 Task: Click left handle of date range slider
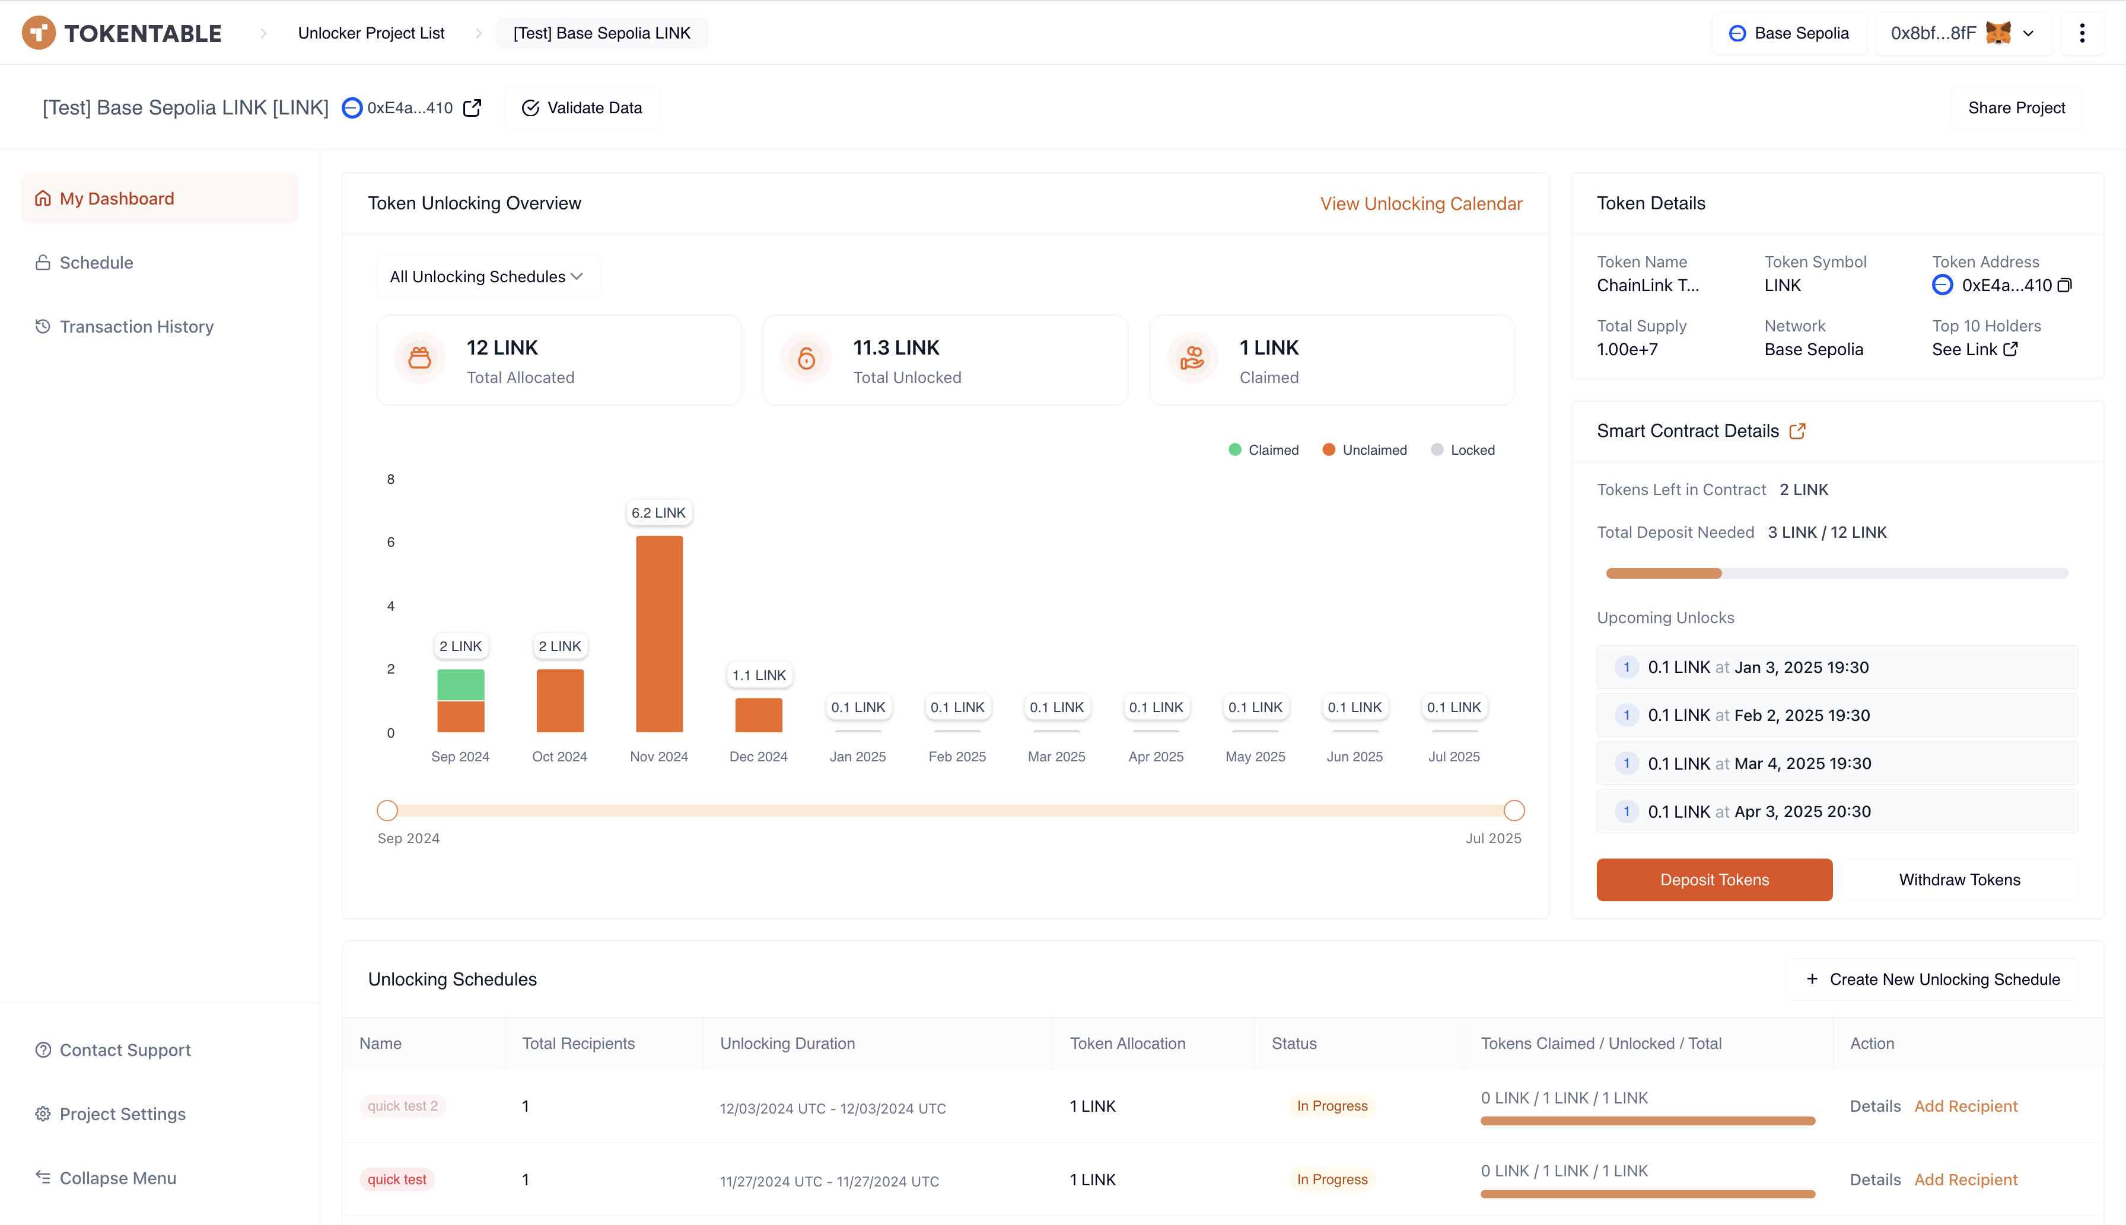point(387,810)
